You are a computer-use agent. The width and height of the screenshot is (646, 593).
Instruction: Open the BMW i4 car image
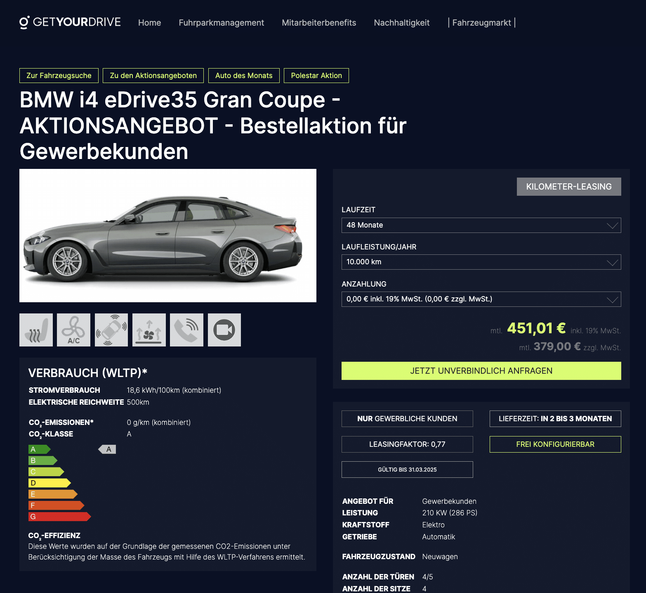[168, 235]
